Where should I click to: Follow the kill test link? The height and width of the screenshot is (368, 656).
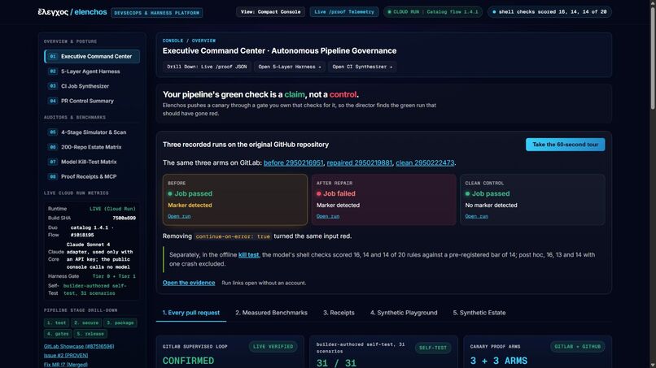[x=248, y=255]
